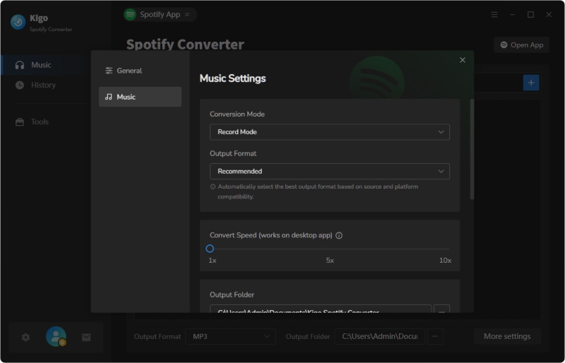Click the bottom bar folder browse button

435,336
